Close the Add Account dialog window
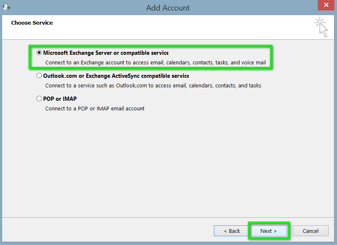Screen dimensions: 337x245 point(325,7)
